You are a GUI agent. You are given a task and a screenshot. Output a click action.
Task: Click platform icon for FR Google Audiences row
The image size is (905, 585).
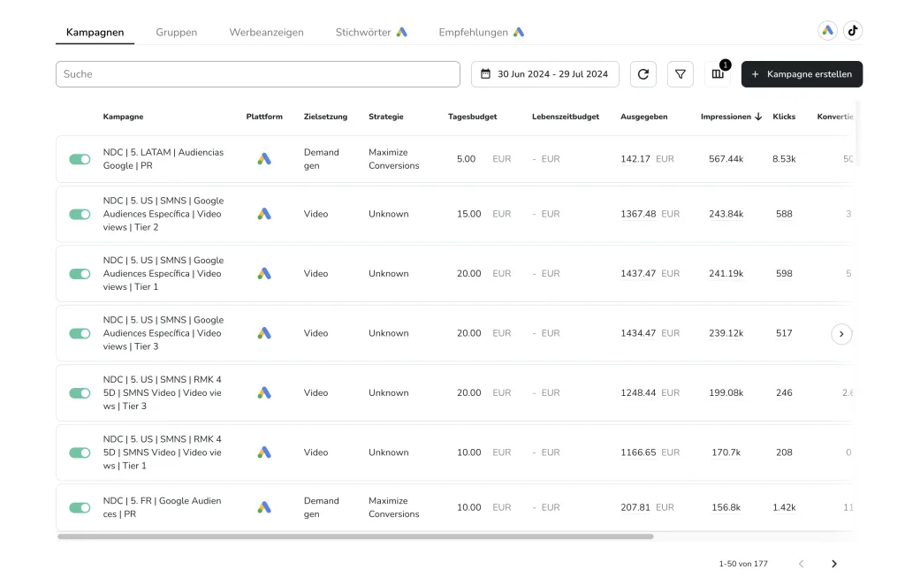point(264,507)
